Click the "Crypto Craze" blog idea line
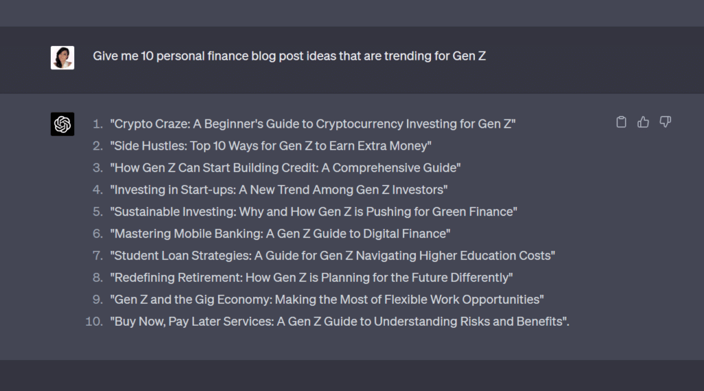The height and width of the screenshot is (391, 704). 313,124
